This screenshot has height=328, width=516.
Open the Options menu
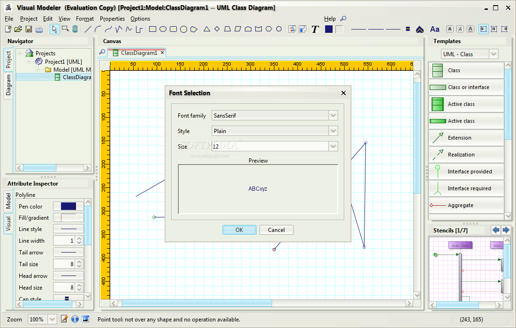(140, 19)
